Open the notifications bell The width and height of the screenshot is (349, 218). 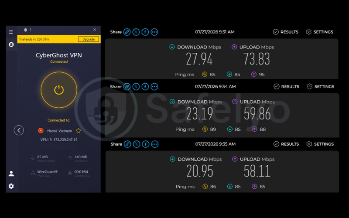(x=26, y=30)
